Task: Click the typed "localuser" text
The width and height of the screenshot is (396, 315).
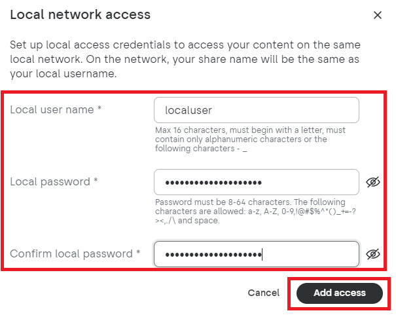Action: coord(189,111)
